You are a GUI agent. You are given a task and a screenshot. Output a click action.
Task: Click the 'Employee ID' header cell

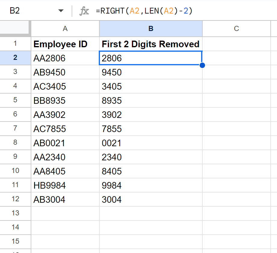65,44
